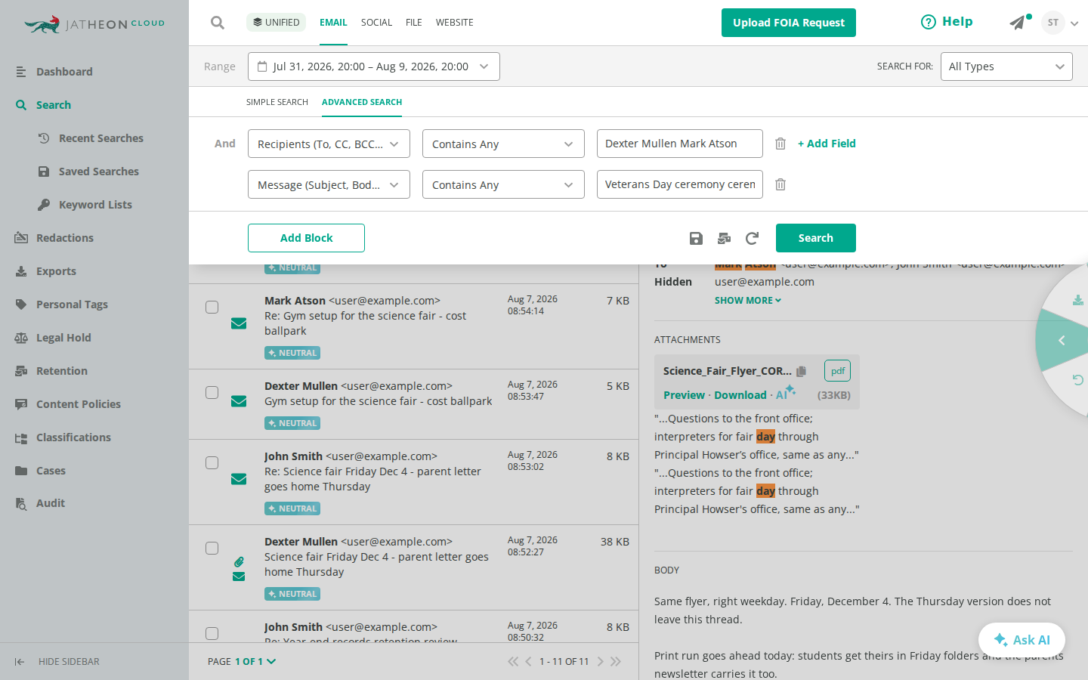The width and height of the screenshot is (1088, 680).
Task: Click the Add Block button
Action: click(306, 238)
